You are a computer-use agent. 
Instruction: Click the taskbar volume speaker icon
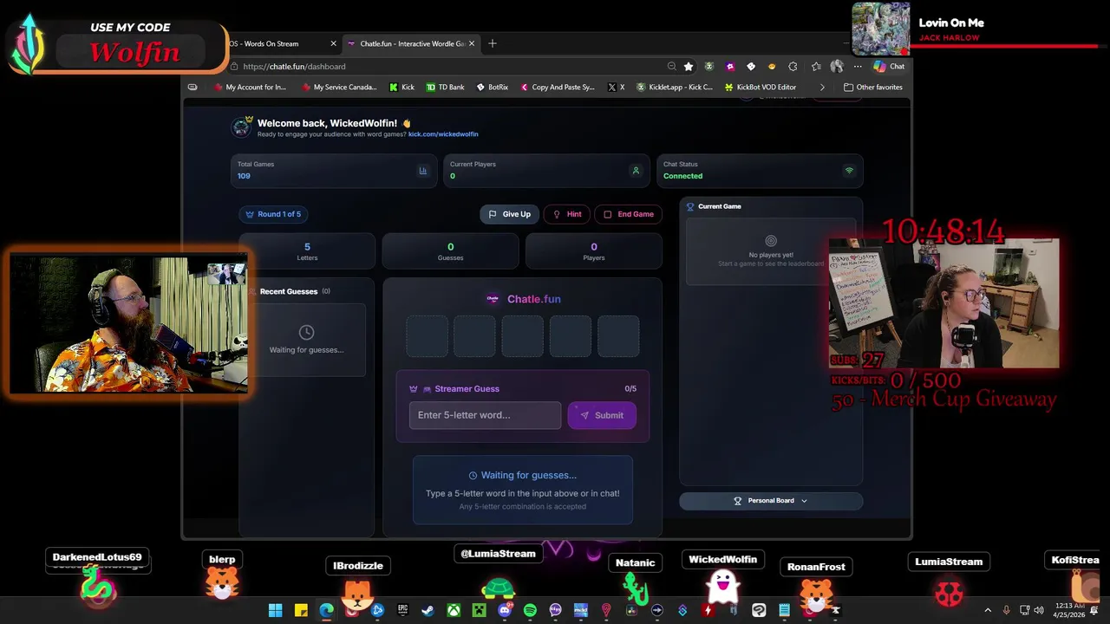[x=1039, y=610]
